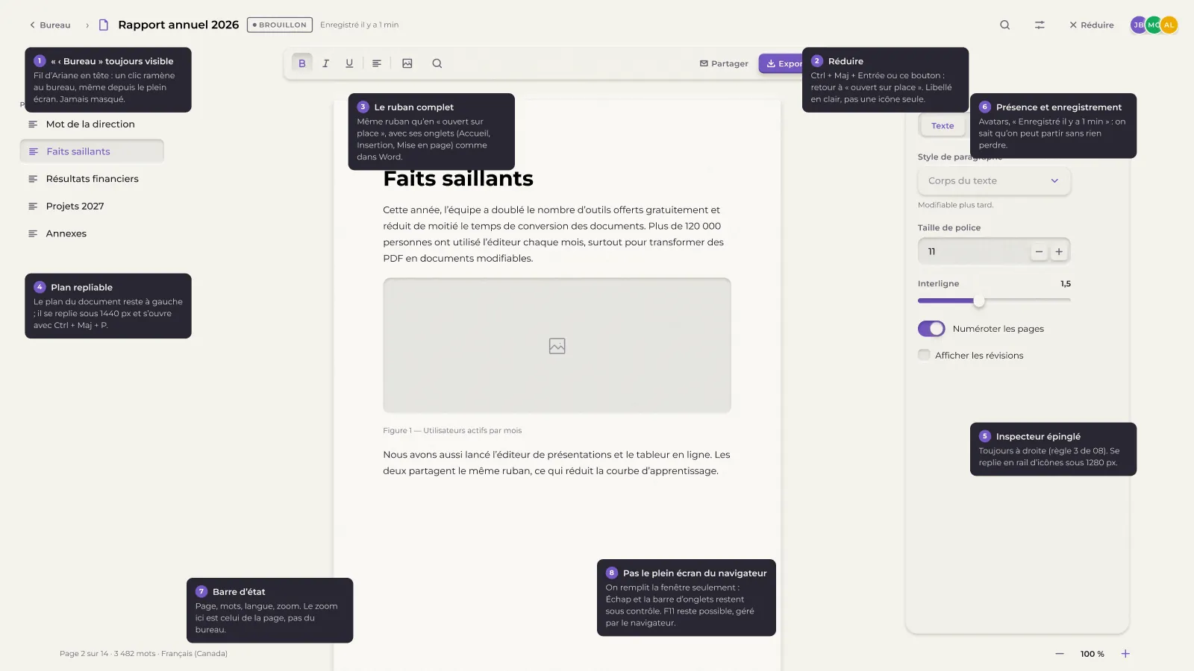
Task: Open the header search icon
Action: coord(1005,25)
